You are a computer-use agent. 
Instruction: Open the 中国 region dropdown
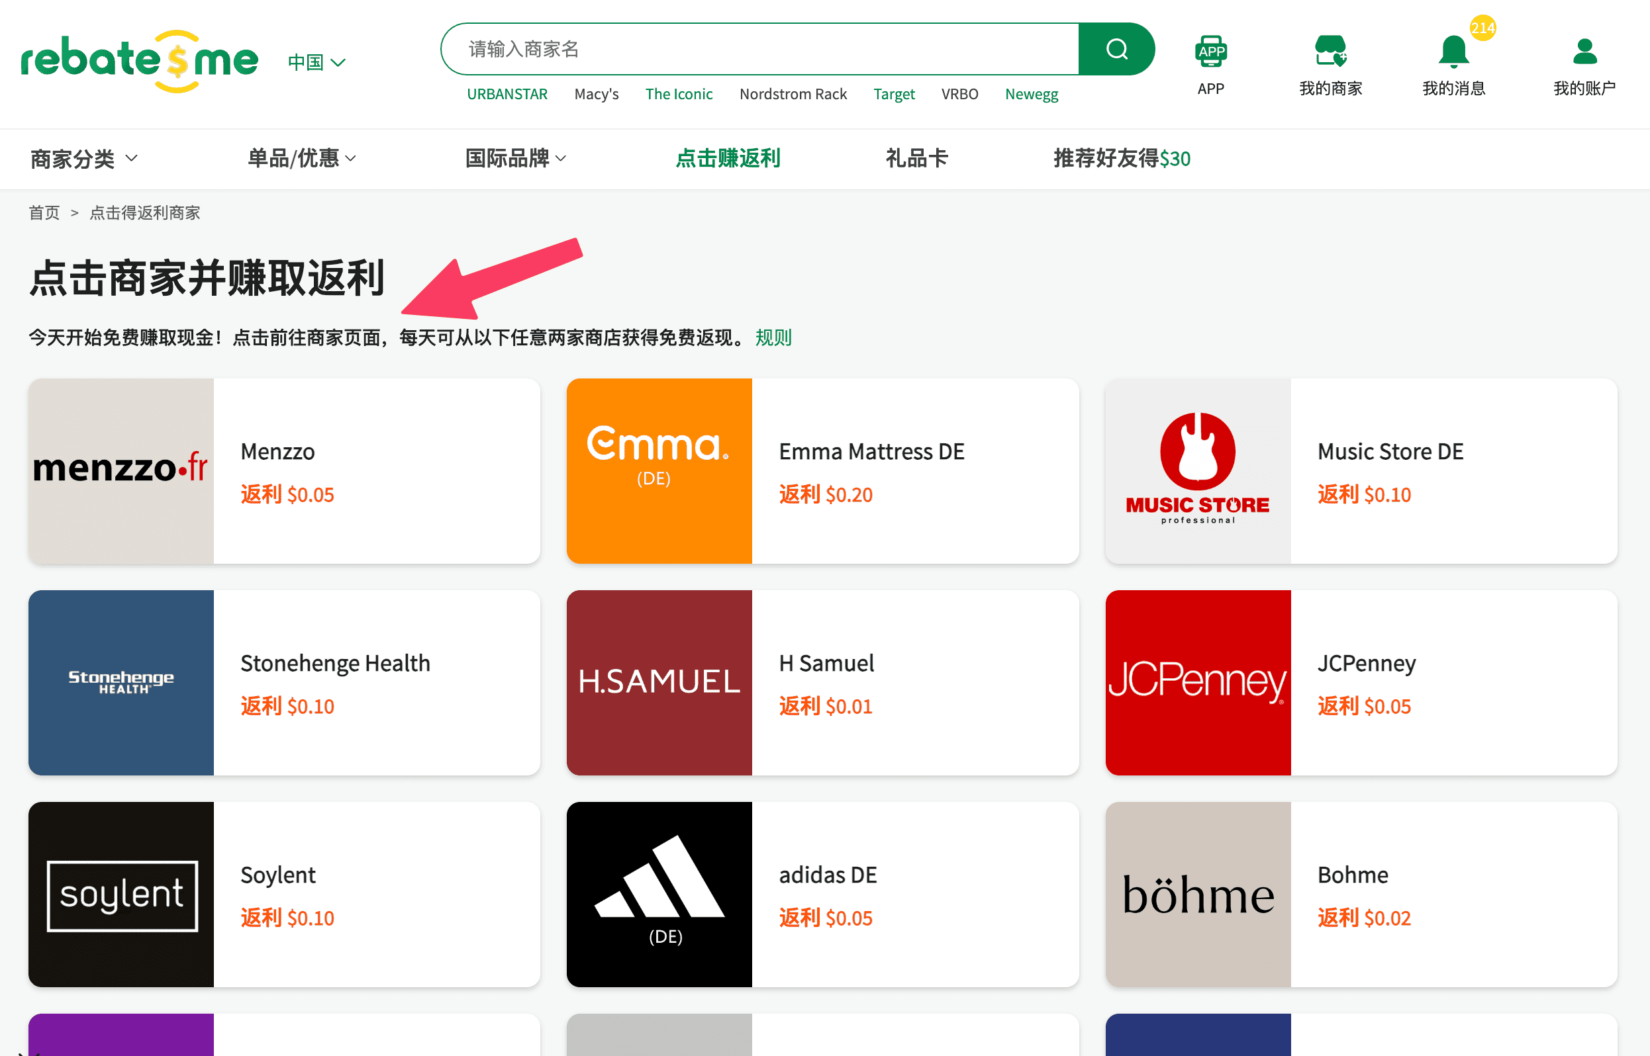tap(315, 61)
